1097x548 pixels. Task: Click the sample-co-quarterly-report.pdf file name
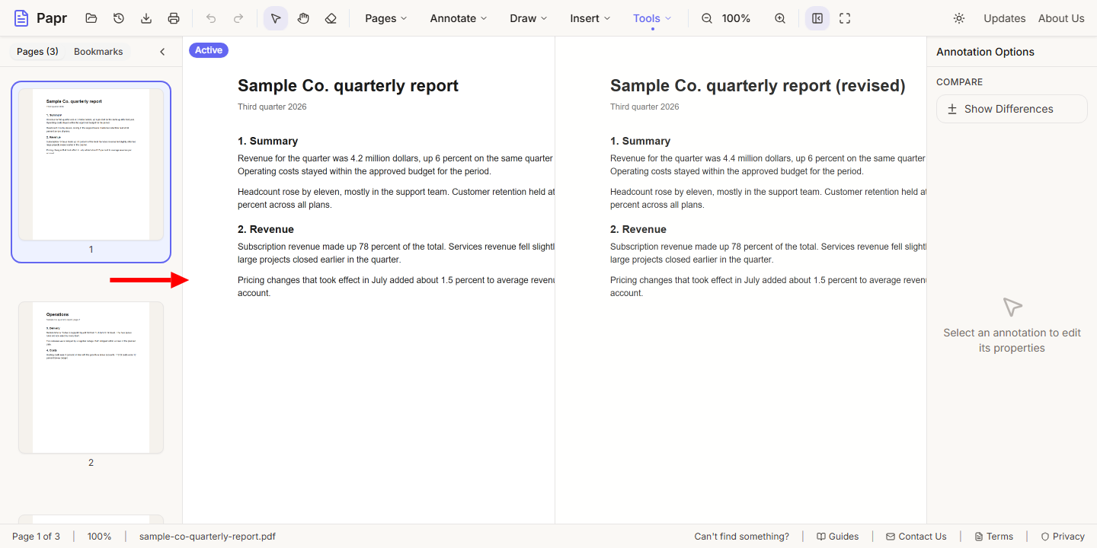pyautogui.click(x=207, y=537)
